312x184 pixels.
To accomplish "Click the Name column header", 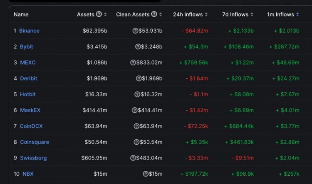I will [x=21, y=15].
